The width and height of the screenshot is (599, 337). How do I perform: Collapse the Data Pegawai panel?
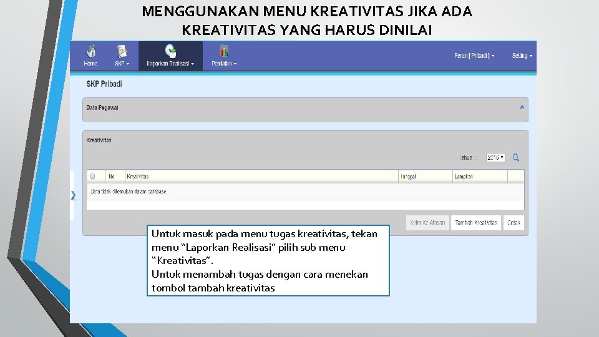[x=522, y=107]
